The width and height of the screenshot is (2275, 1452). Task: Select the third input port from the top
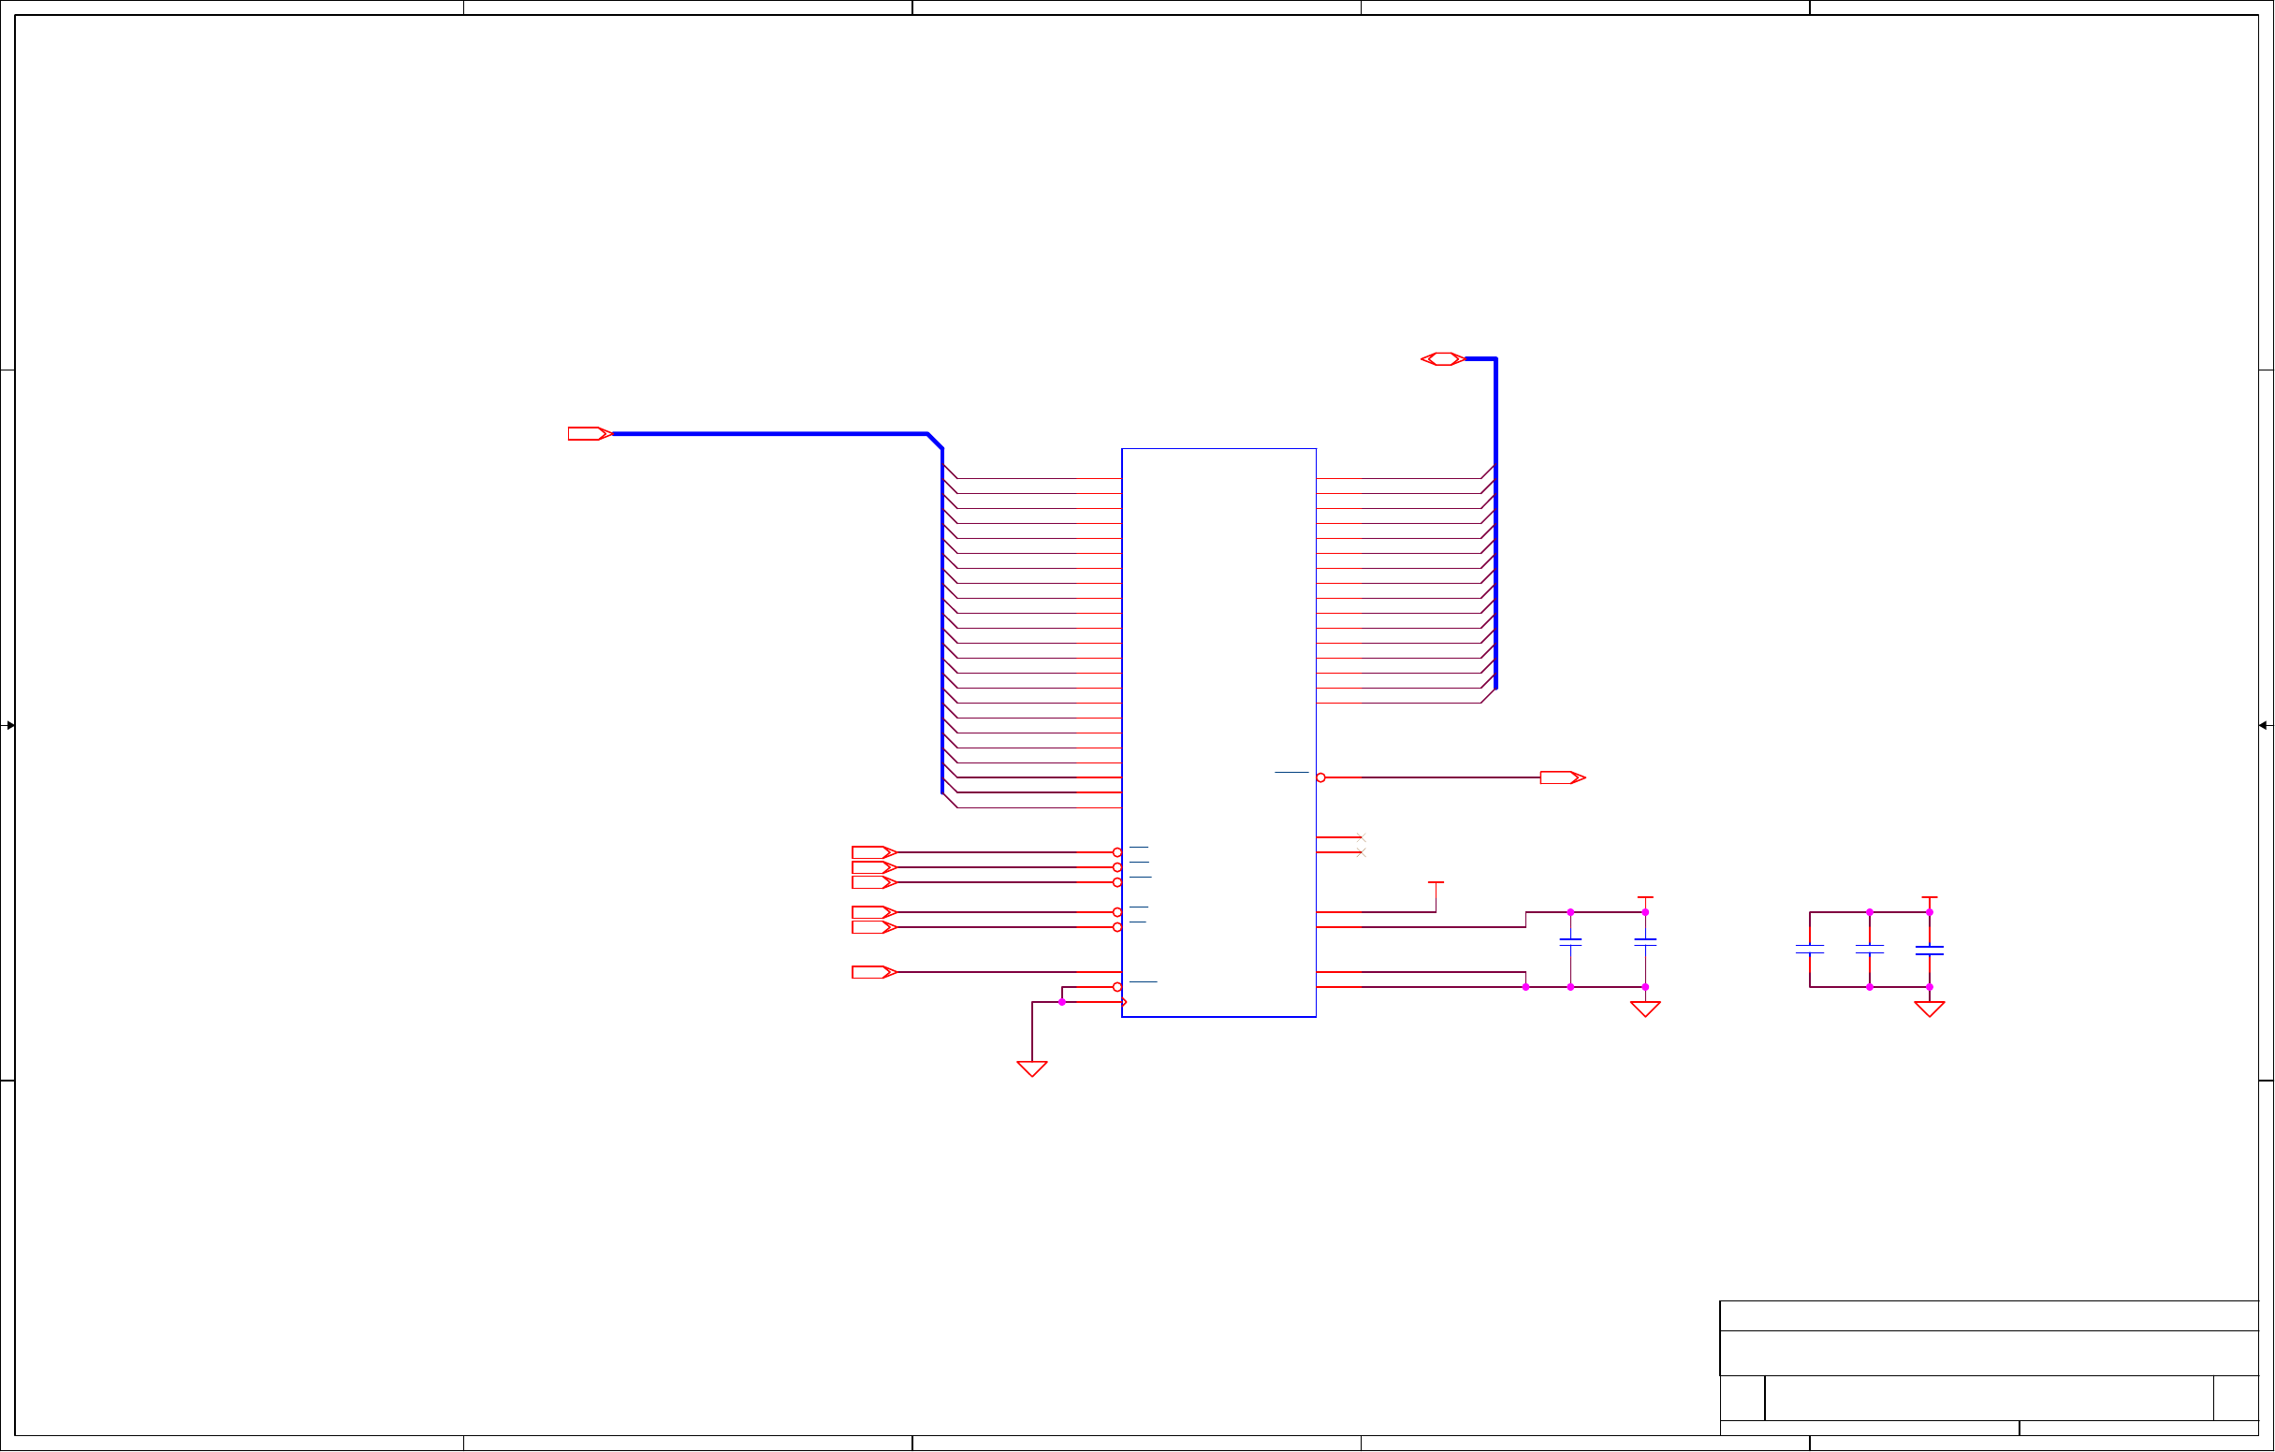click(x=874, y=882)
